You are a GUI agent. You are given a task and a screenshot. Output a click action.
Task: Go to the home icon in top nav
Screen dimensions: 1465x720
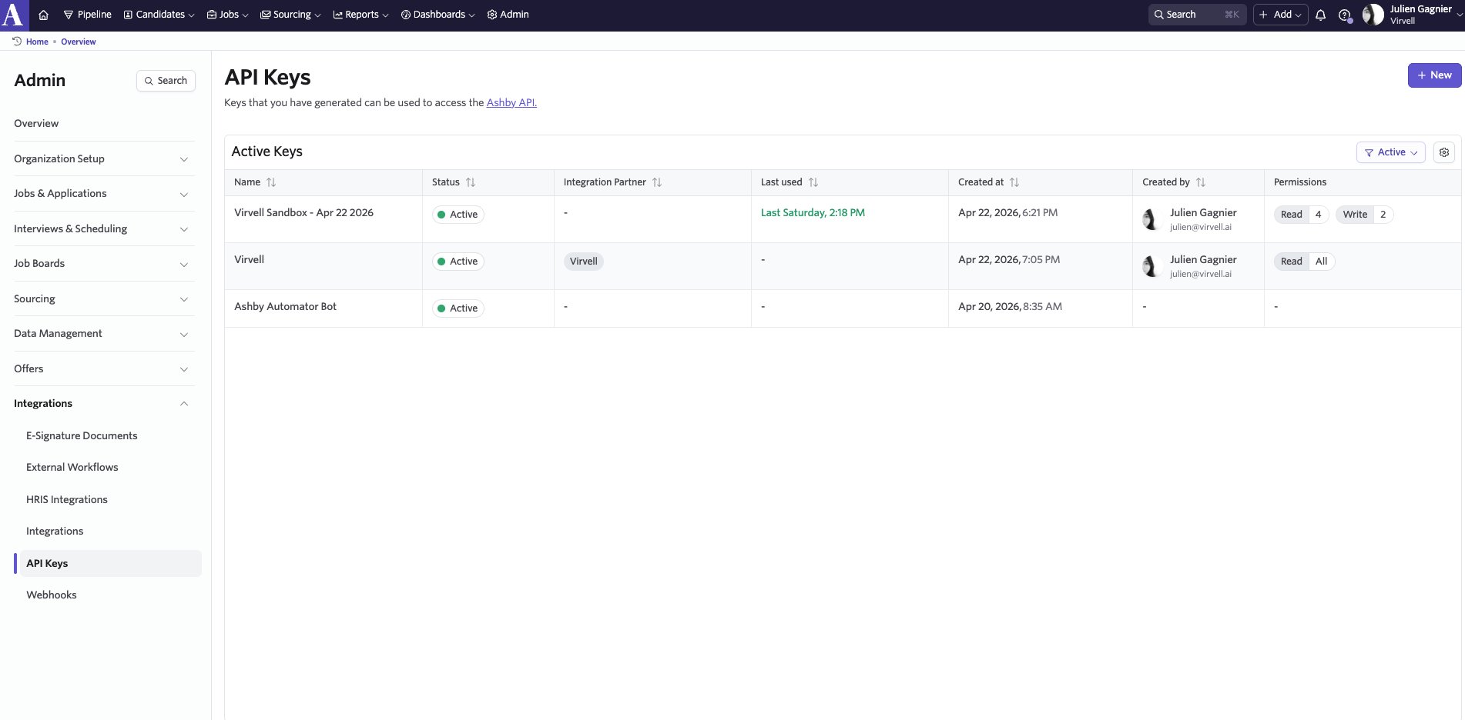click(44, 15)
